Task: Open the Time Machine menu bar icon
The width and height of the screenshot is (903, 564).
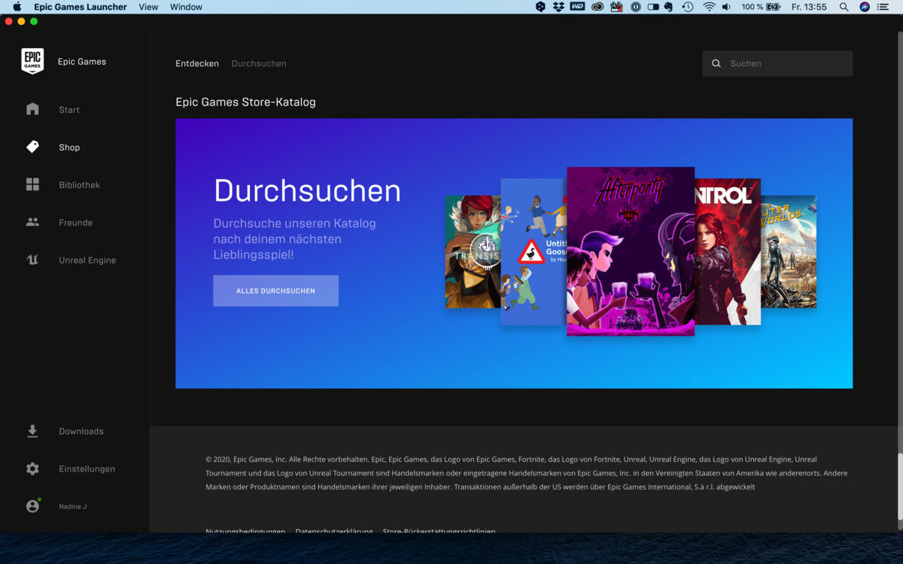Action: 687,7
